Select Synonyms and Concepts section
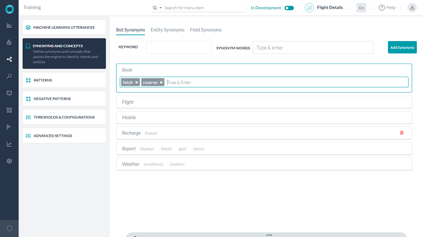 [64, 53]
